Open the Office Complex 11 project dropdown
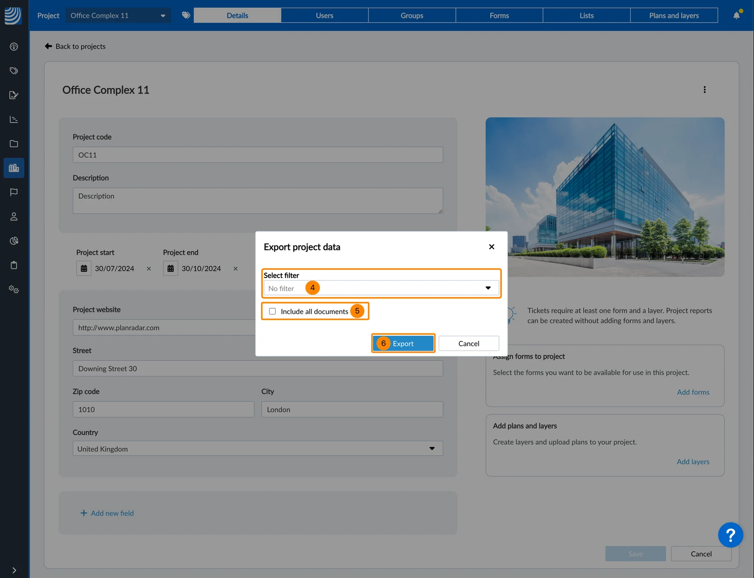 coord(118,16)
